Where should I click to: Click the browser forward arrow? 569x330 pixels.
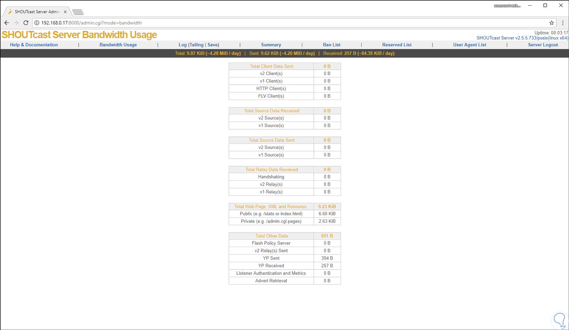coord(16,23)
